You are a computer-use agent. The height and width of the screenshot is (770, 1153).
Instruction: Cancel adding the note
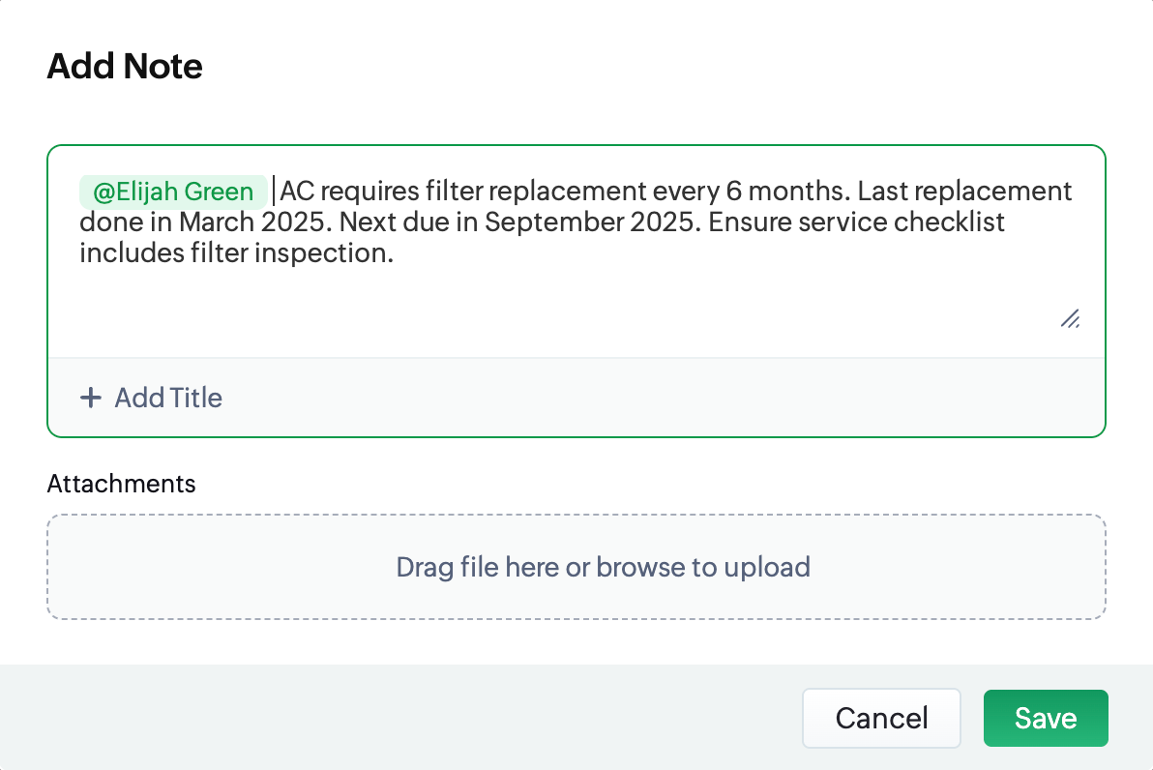pyautogui.click(x=881, y=718)
